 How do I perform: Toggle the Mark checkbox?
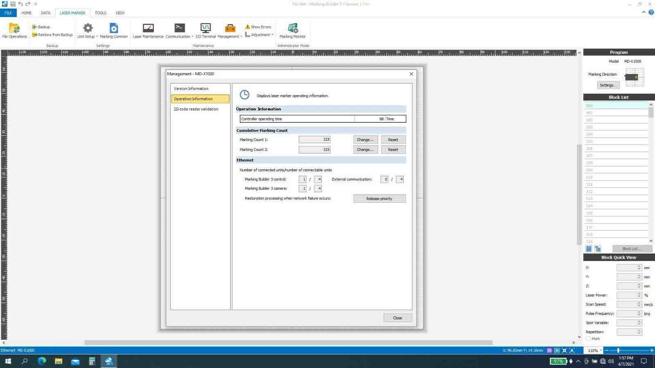588,339
